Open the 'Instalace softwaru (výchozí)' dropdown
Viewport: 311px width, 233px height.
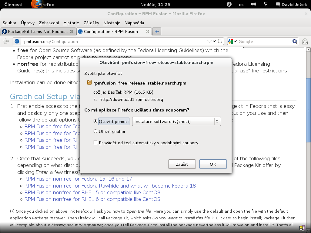pyautogui.click(x=176, y=121)
